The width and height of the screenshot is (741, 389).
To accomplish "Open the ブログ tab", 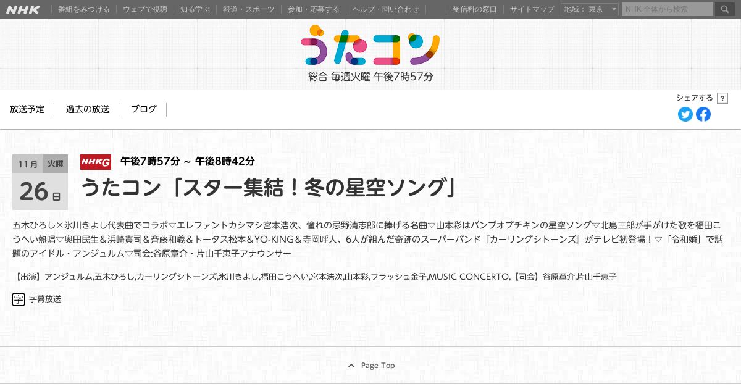I will click(144, 109).
